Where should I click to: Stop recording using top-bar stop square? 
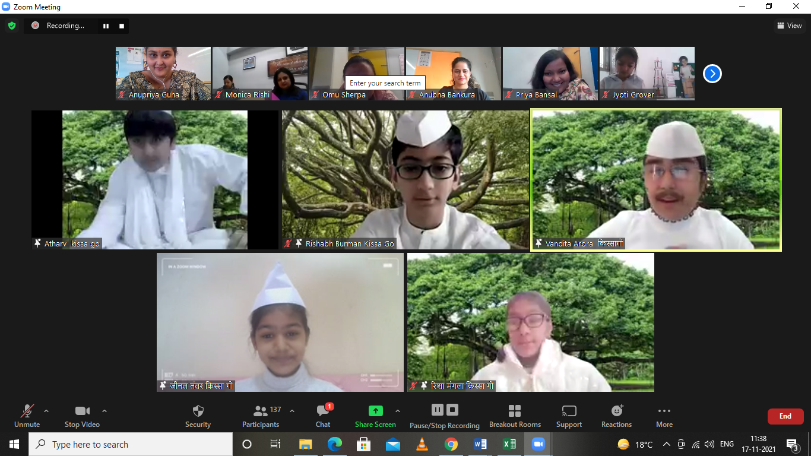click(122, 26)
